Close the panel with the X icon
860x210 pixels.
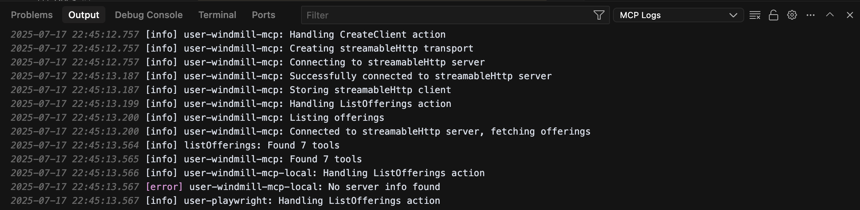(850, 15)
